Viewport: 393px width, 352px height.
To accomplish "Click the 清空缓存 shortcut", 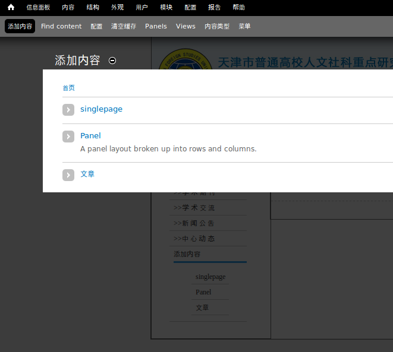I will pos(124,26).
